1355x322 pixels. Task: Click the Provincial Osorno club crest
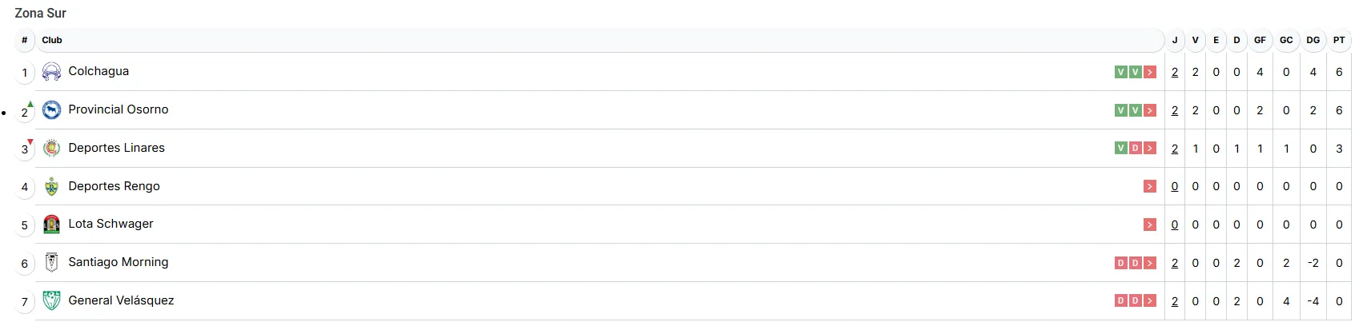coord(51,110)
